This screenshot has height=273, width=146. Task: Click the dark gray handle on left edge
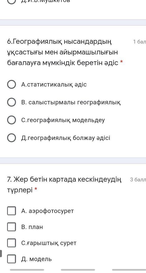1,253
